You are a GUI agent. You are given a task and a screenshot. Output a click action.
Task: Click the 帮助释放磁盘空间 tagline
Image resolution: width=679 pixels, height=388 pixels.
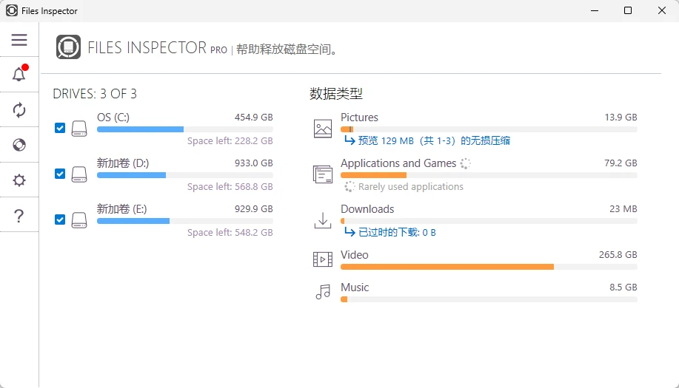point(287,50)
